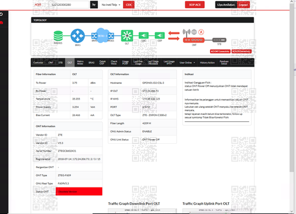Click the Fiber Length value 4209 M
The height and width of the screenshot is (214, 296).
147,123
